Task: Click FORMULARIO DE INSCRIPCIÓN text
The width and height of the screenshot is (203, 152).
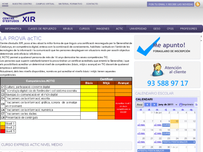Action: [x=171, y=51]
